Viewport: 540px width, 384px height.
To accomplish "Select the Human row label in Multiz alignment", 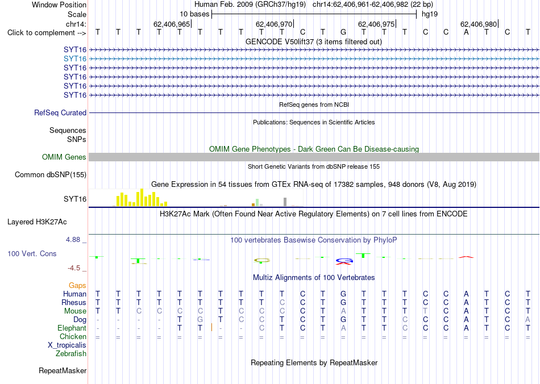I will tap(74, 294).
